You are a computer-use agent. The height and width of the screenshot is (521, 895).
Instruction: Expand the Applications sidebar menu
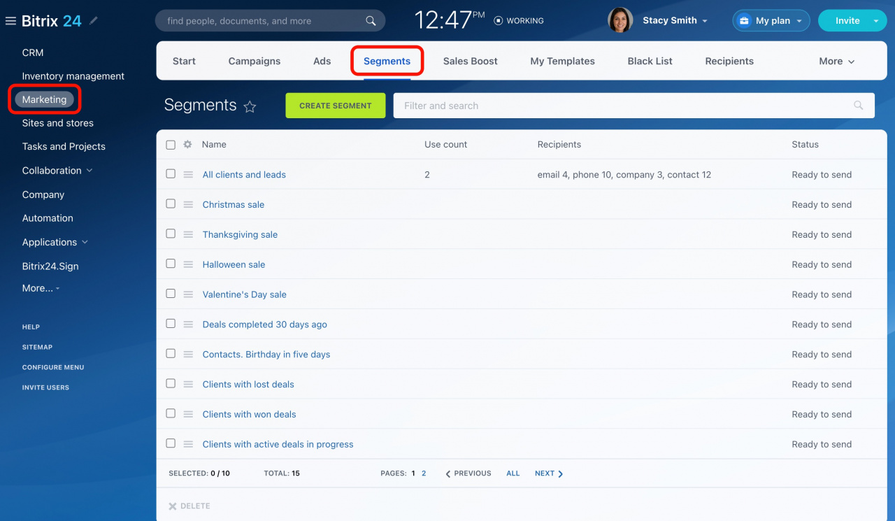[85, 243]
